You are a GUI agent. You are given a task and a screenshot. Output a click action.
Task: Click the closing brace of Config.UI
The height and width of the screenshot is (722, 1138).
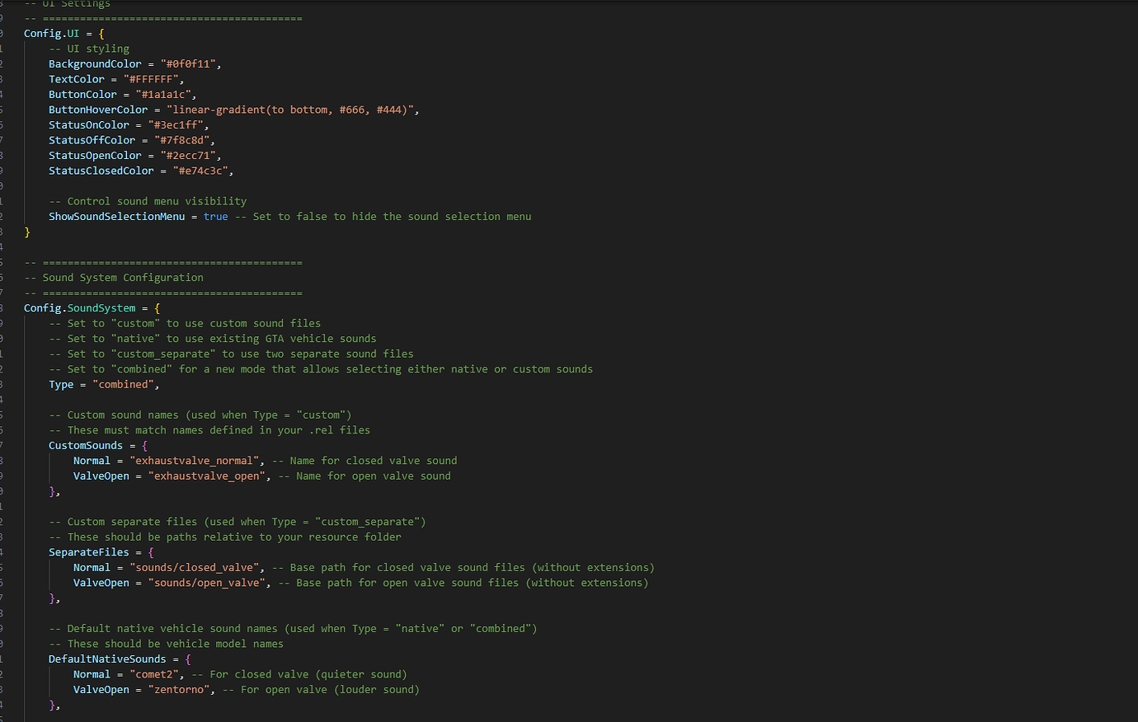[x=27, y=232]
